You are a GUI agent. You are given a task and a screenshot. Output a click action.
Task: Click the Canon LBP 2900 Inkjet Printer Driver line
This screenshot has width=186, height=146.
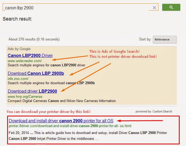pos(53,139)
